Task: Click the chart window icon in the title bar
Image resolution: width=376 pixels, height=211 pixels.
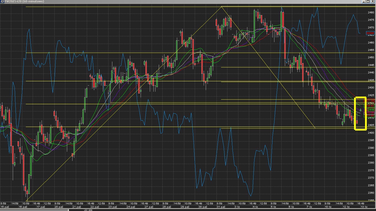Action: [x=2, y=1]
